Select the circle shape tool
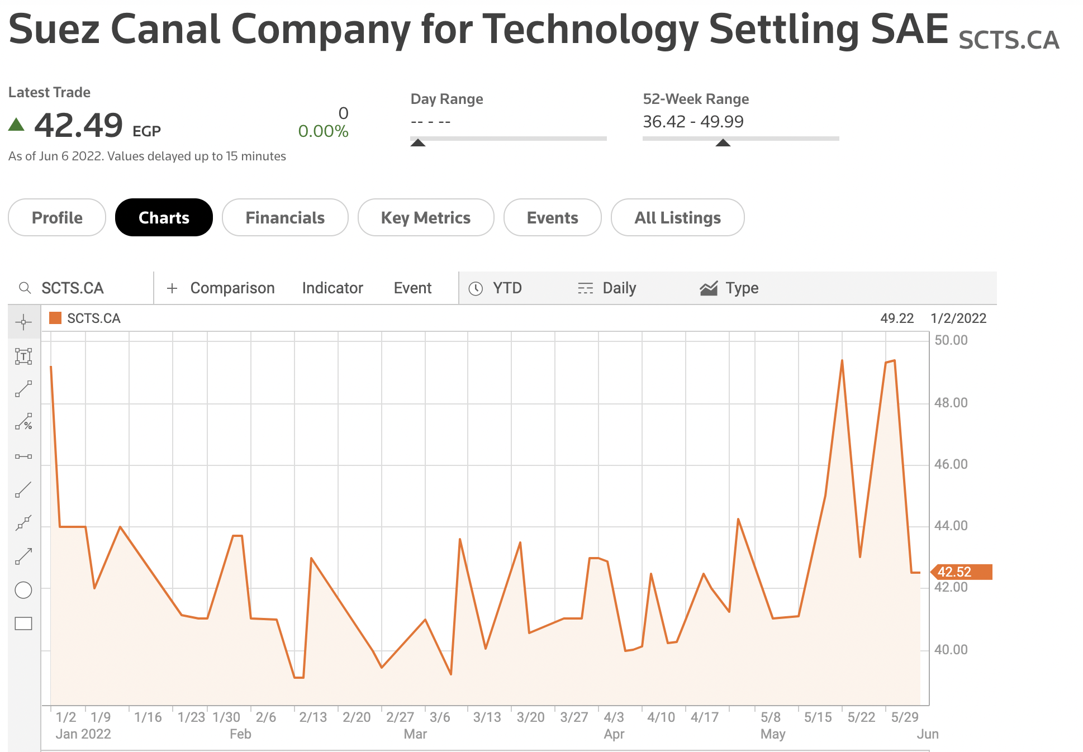 pos(23,590)
